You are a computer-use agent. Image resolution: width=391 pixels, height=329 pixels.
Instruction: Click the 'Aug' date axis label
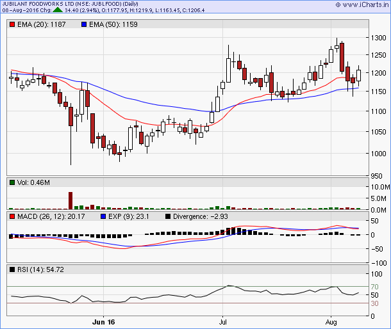[331, 322]
